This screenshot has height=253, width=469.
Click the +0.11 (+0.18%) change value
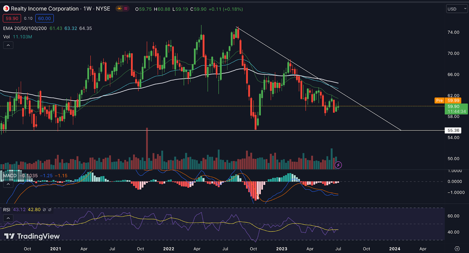point(225,9)
